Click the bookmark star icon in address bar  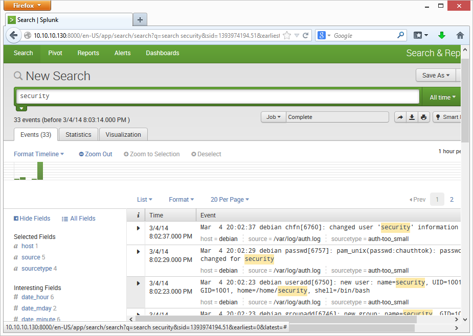[287, 36]
